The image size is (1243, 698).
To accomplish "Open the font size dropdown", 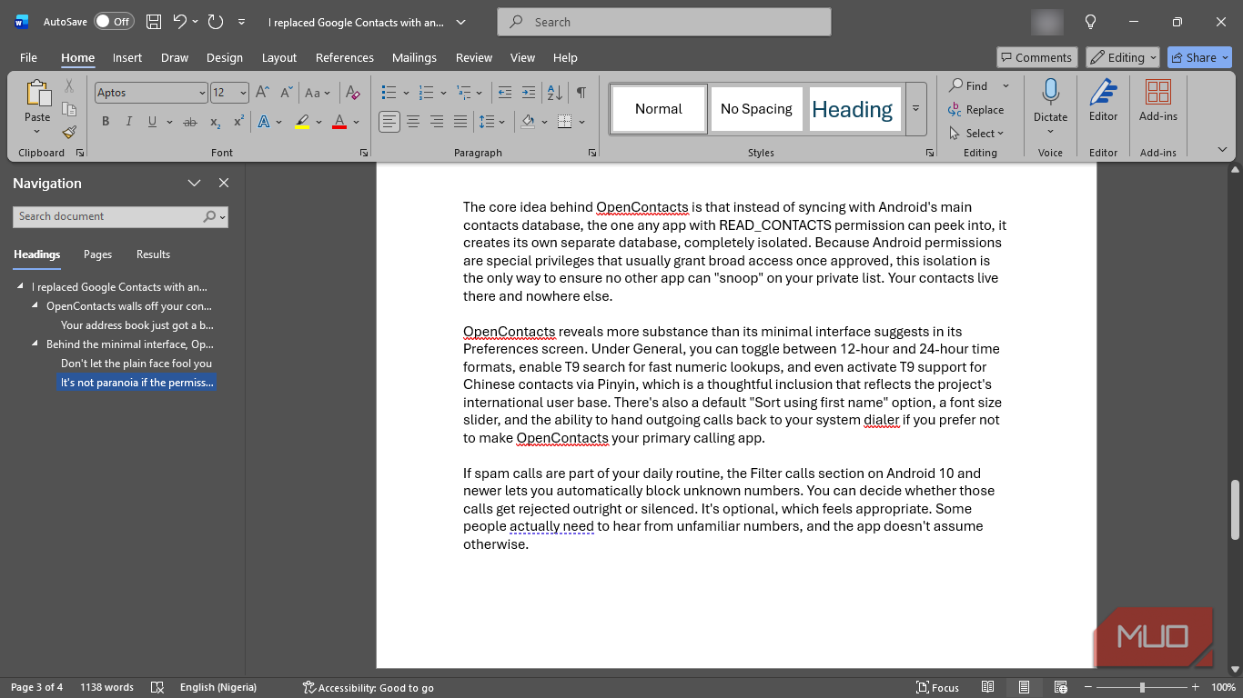I will tap(243, 93).
